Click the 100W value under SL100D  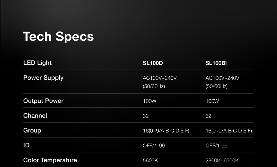150,101
